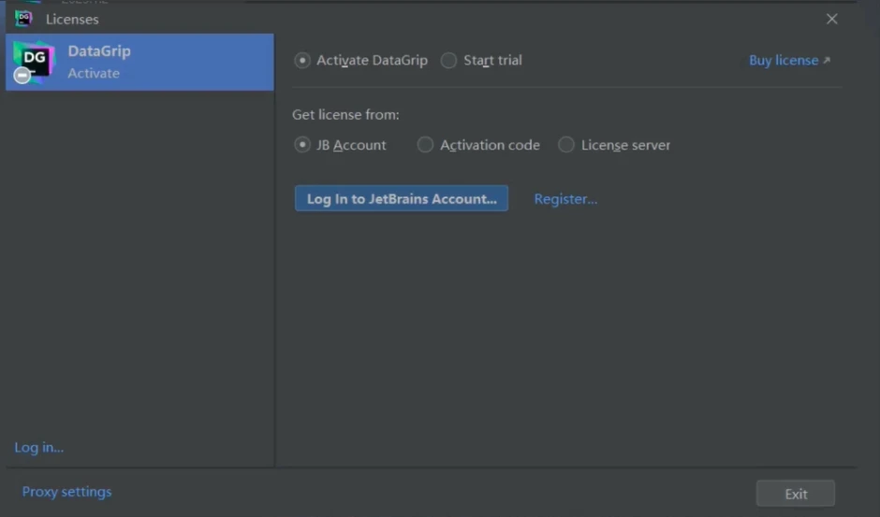Image resolution: width=880 pixels, height=517 pixels.
Task: Select the DataGrip product entry in list
Action: pyautogui.click(x=139, y=62)
